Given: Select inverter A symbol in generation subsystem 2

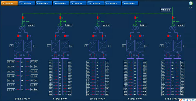Looking at the screenshot, I should (18, 46).
